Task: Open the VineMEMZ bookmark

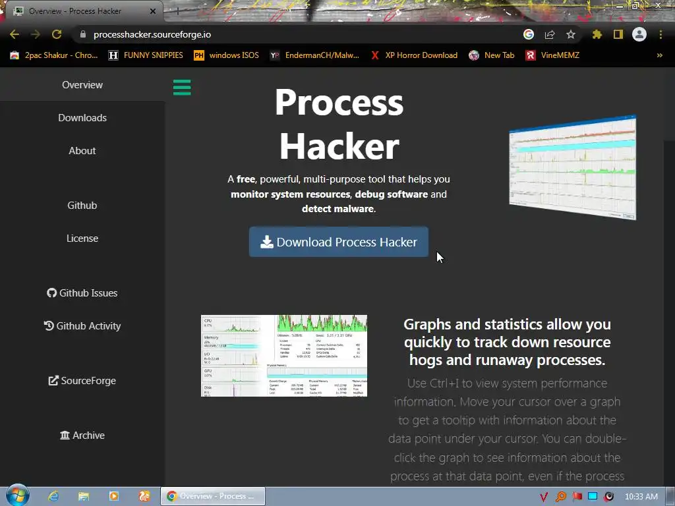Action: 553,55
